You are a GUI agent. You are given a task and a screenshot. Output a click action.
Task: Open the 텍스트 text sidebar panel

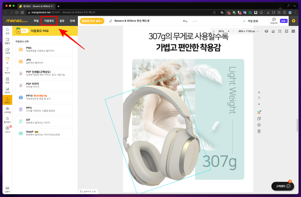point(7,70)
